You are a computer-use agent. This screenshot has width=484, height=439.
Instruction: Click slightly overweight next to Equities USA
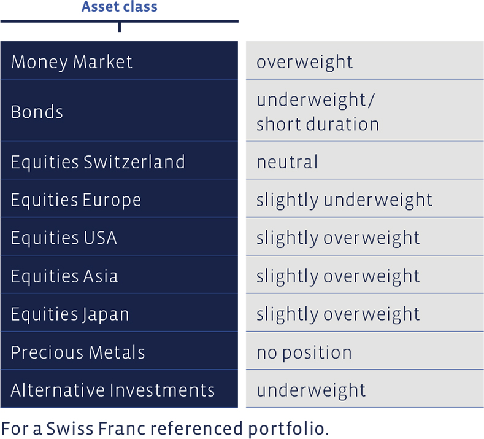pyautogui.click(x=365, y=236)
